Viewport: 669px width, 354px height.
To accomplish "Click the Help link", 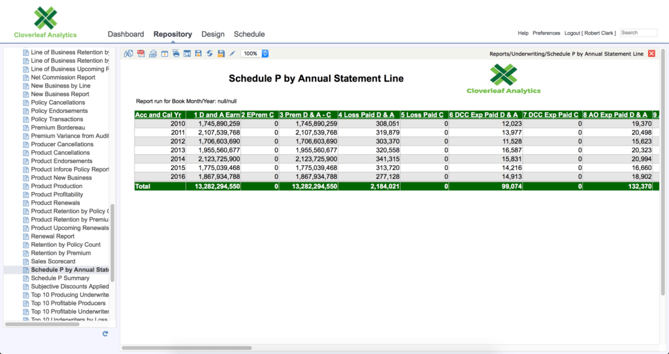I will (523, 33).
